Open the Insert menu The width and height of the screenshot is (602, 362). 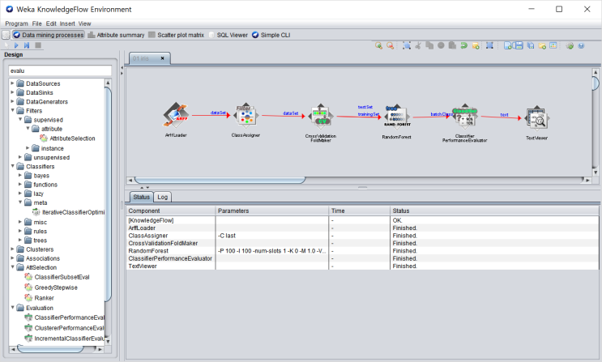pos(67,23)
